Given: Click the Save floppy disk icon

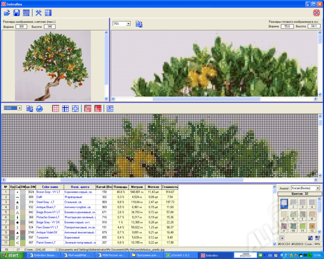Looking at the screenshot, I should coord(16,13).
